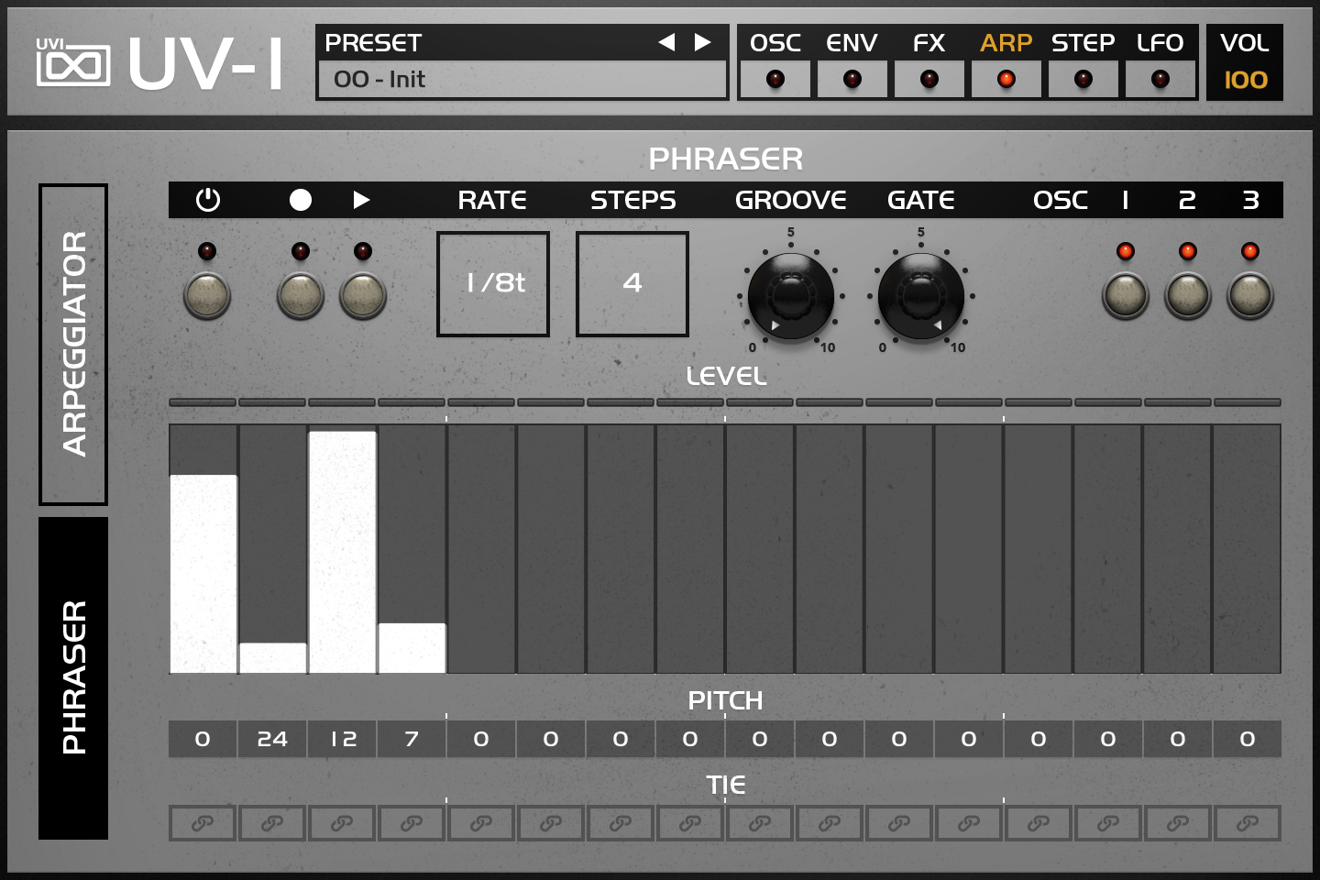Toggle tie link icon for step 4

pos(412,823)
